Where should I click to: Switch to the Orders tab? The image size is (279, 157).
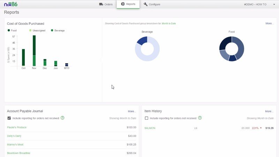click(x=106, y=4)
